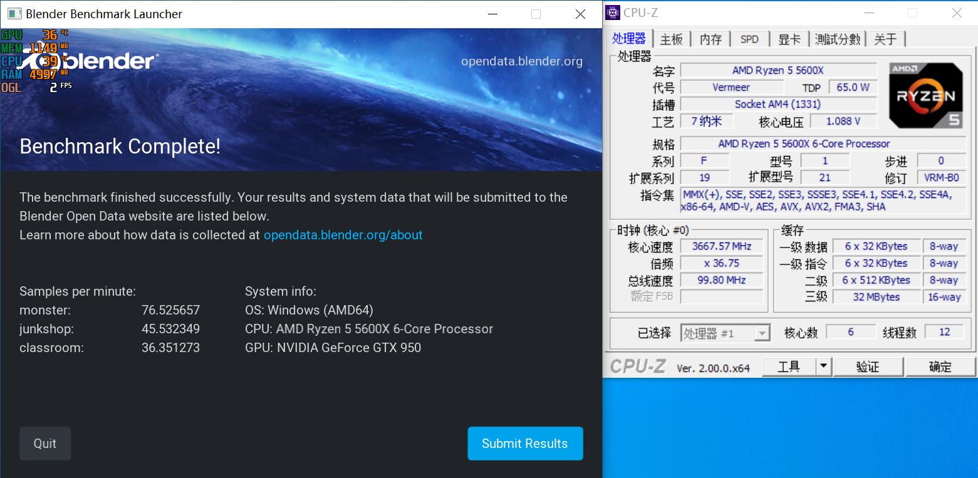The height and width of the screenshot is (478, 978).
Task: Select the SPD tab
Action: [749, 38]
